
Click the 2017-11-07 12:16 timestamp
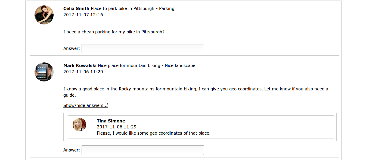click(83, 15)
